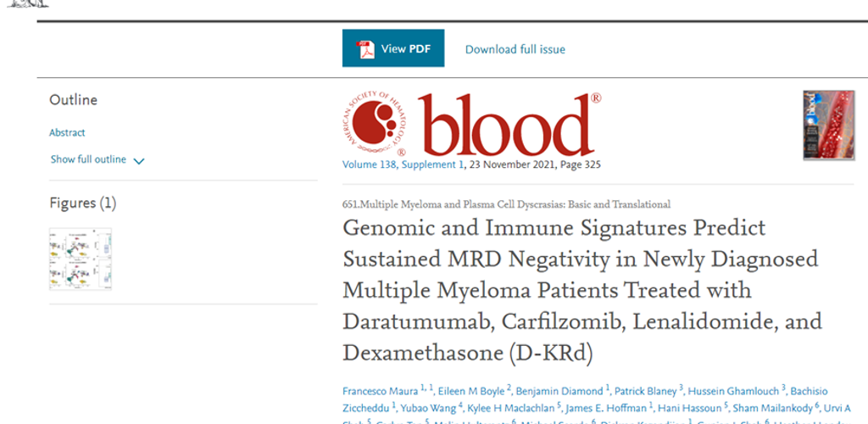
Task: Open author Francesco Maura's details
Action: coord(380,391)
